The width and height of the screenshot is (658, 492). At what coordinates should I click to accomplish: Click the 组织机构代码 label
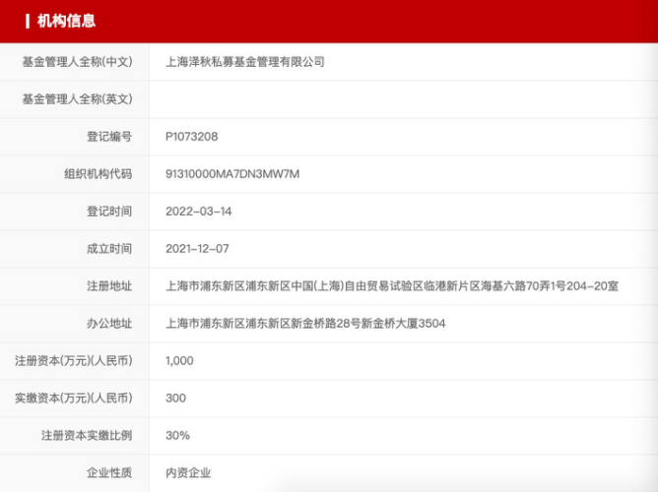[99, 174]
